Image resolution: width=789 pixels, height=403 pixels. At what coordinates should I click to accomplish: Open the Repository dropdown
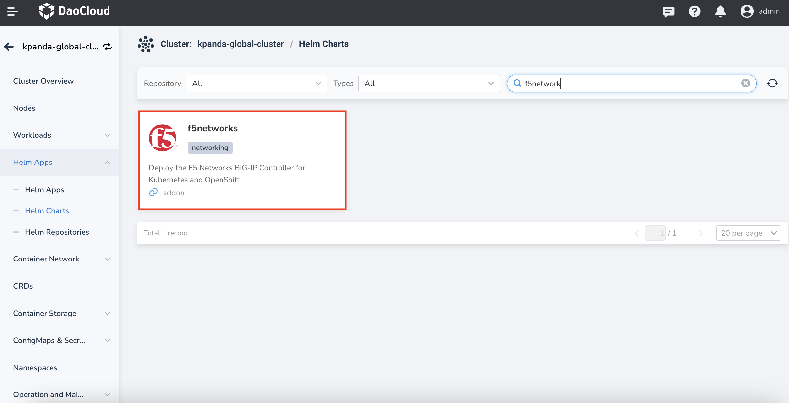pyautogui.click(x=256, y=84)
